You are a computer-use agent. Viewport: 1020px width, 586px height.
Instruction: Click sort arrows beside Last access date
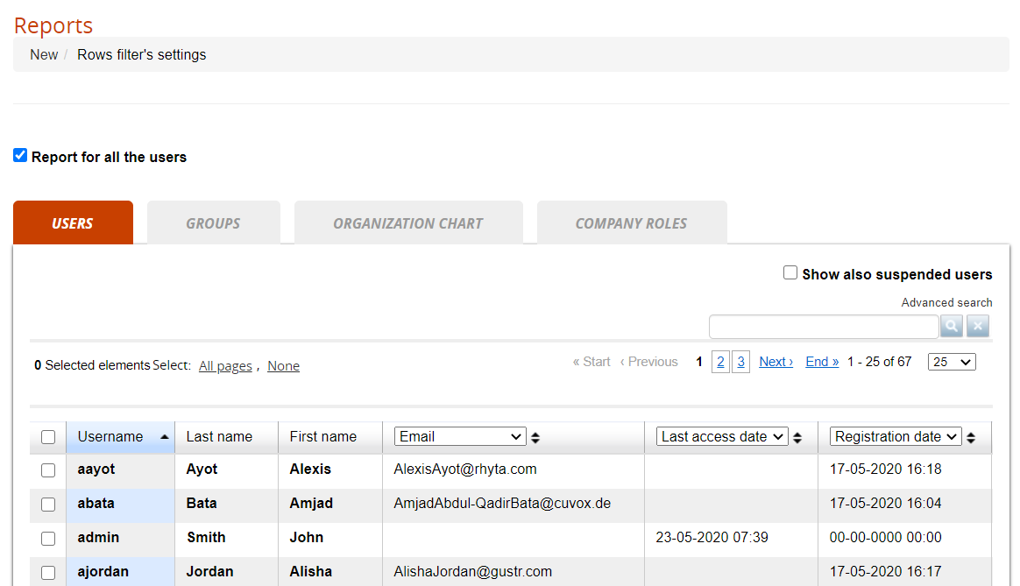(797, 437)
